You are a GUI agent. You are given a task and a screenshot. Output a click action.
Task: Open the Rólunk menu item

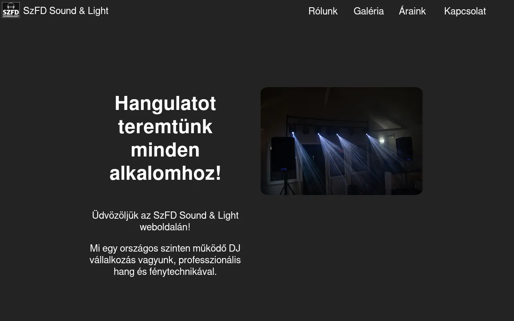click(323, 11)
